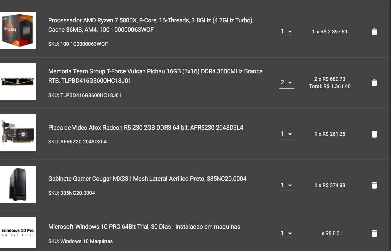391x251 pixels.
Task: Open Processador AMD Ryzen 7 5800X title link
Action: 151,25
